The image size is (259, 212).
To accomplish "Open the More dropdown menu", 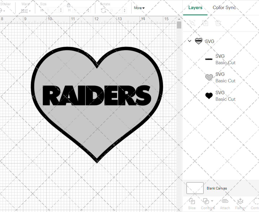I will [x=139, y=8].
